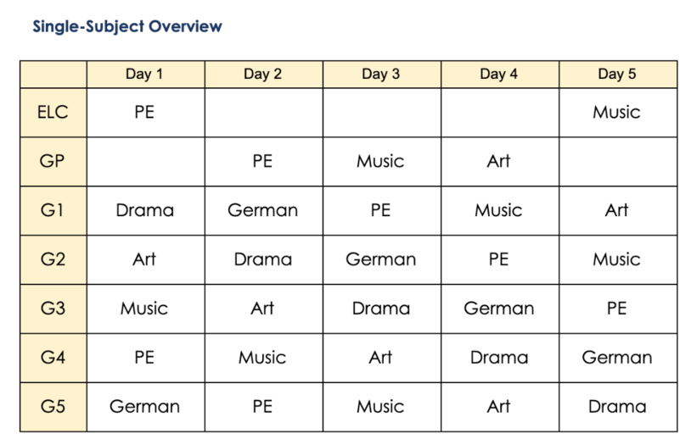Click the empty ELC Day 3 cell

[x=382, y=112]
